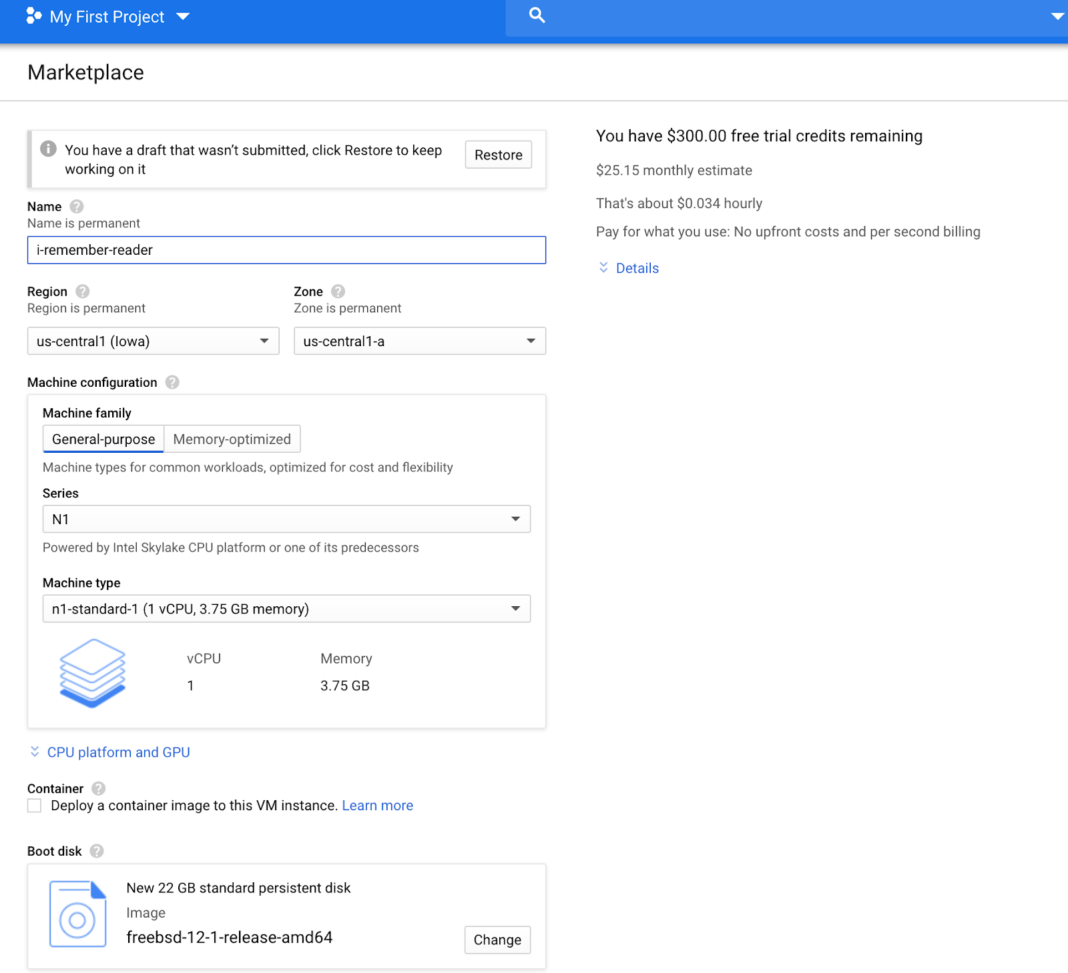Image resolution: width=1068 pixels, height=973 pixels.
Task: Click the stacked layers machine icon
Action: [93, 673]
